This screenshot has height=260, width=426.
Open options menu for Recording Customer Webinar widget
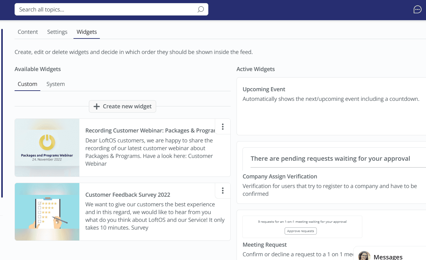point(223,127)
